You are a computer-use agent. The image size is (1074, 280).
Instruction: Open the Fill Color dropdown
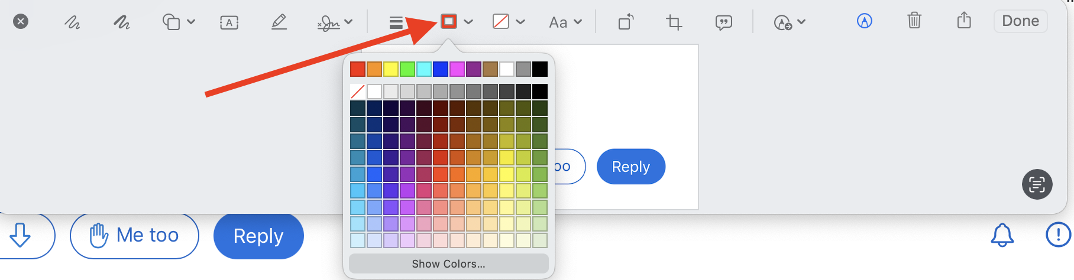pyautogui.click(x=509, y=22)
